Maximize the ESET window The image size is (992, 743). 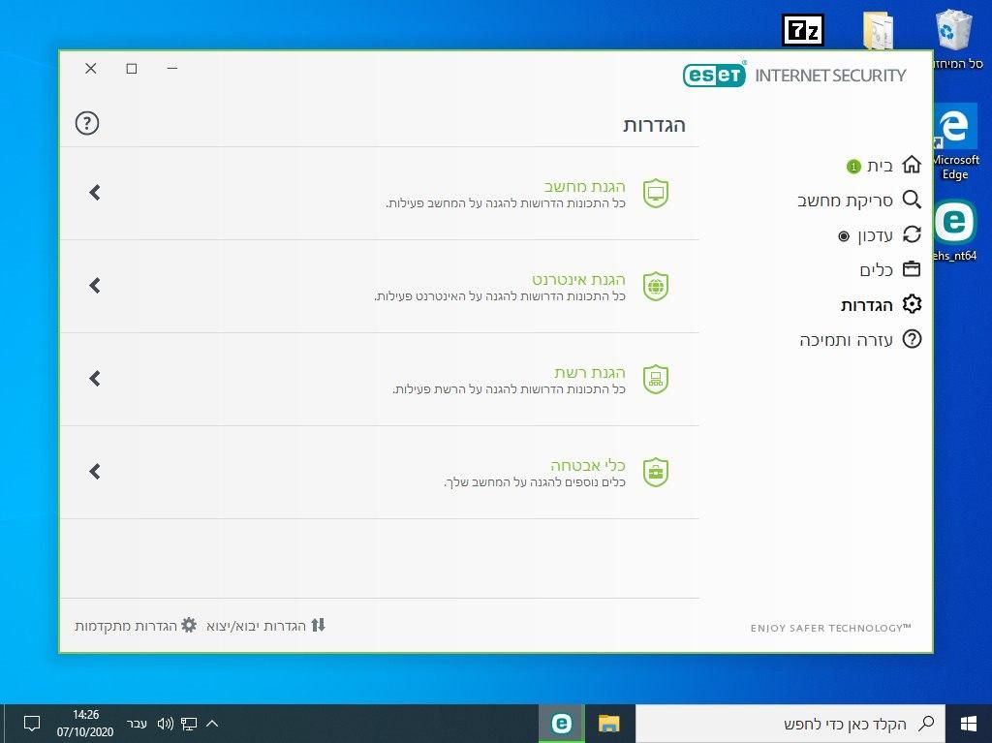132,68
